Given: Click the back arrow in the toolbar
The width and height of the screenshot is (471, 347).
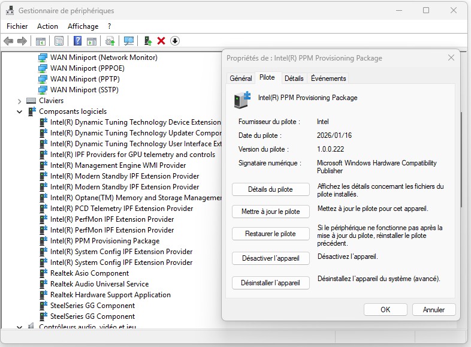Looking at the screenshot, I should (8, 41).
